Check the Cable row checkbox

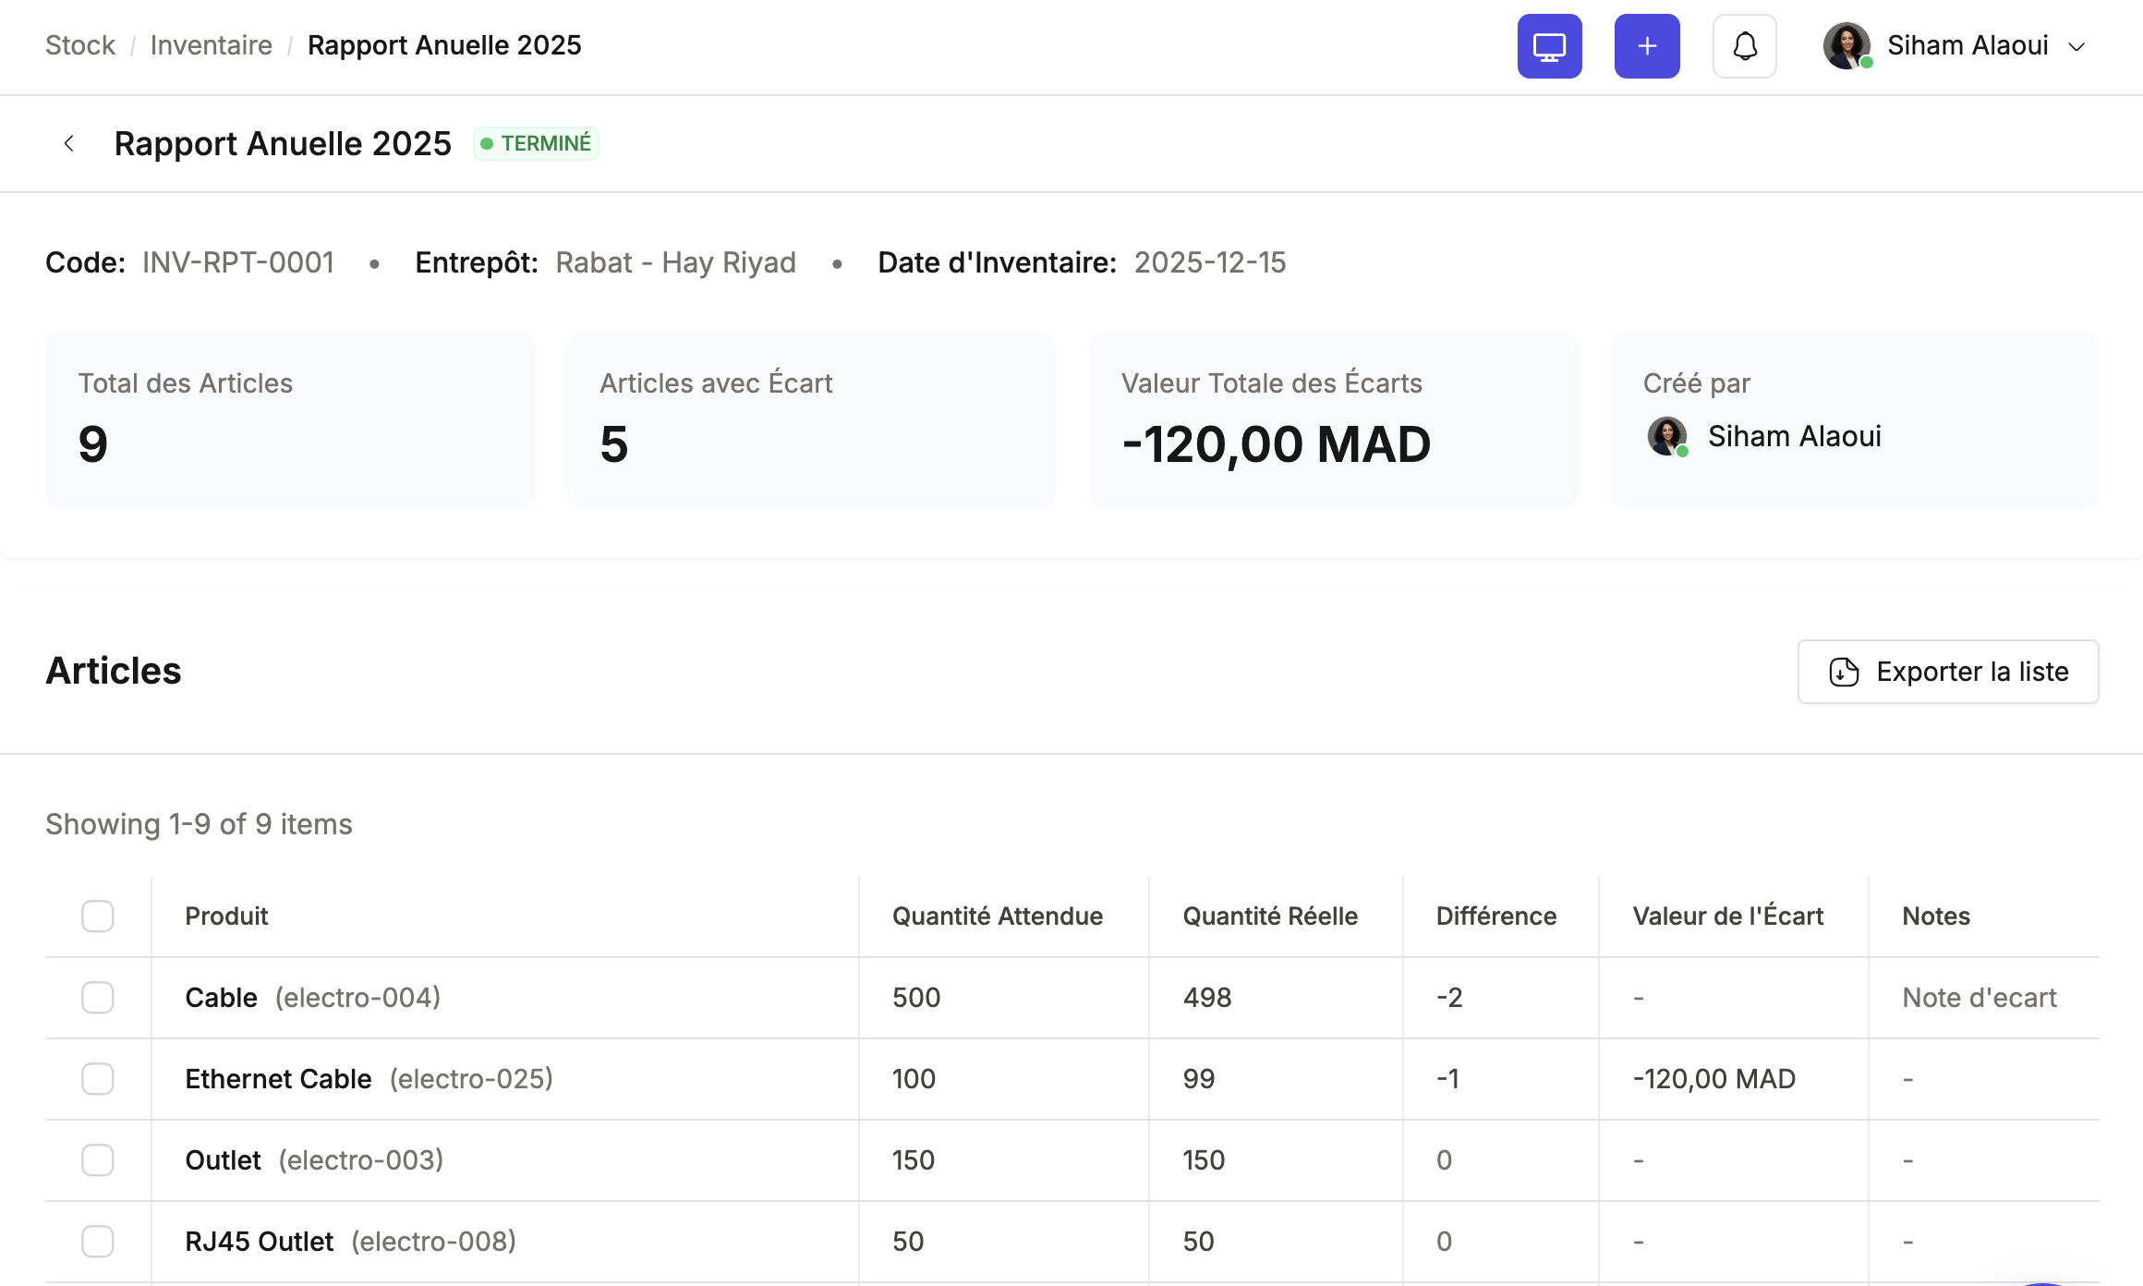(98, 998)
